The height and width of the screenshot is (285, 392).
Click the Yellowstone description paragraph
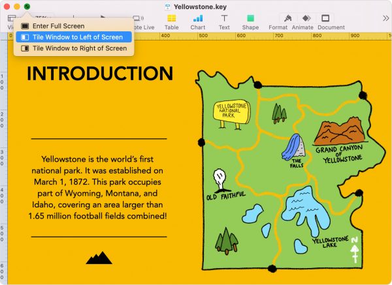(99, 187)
